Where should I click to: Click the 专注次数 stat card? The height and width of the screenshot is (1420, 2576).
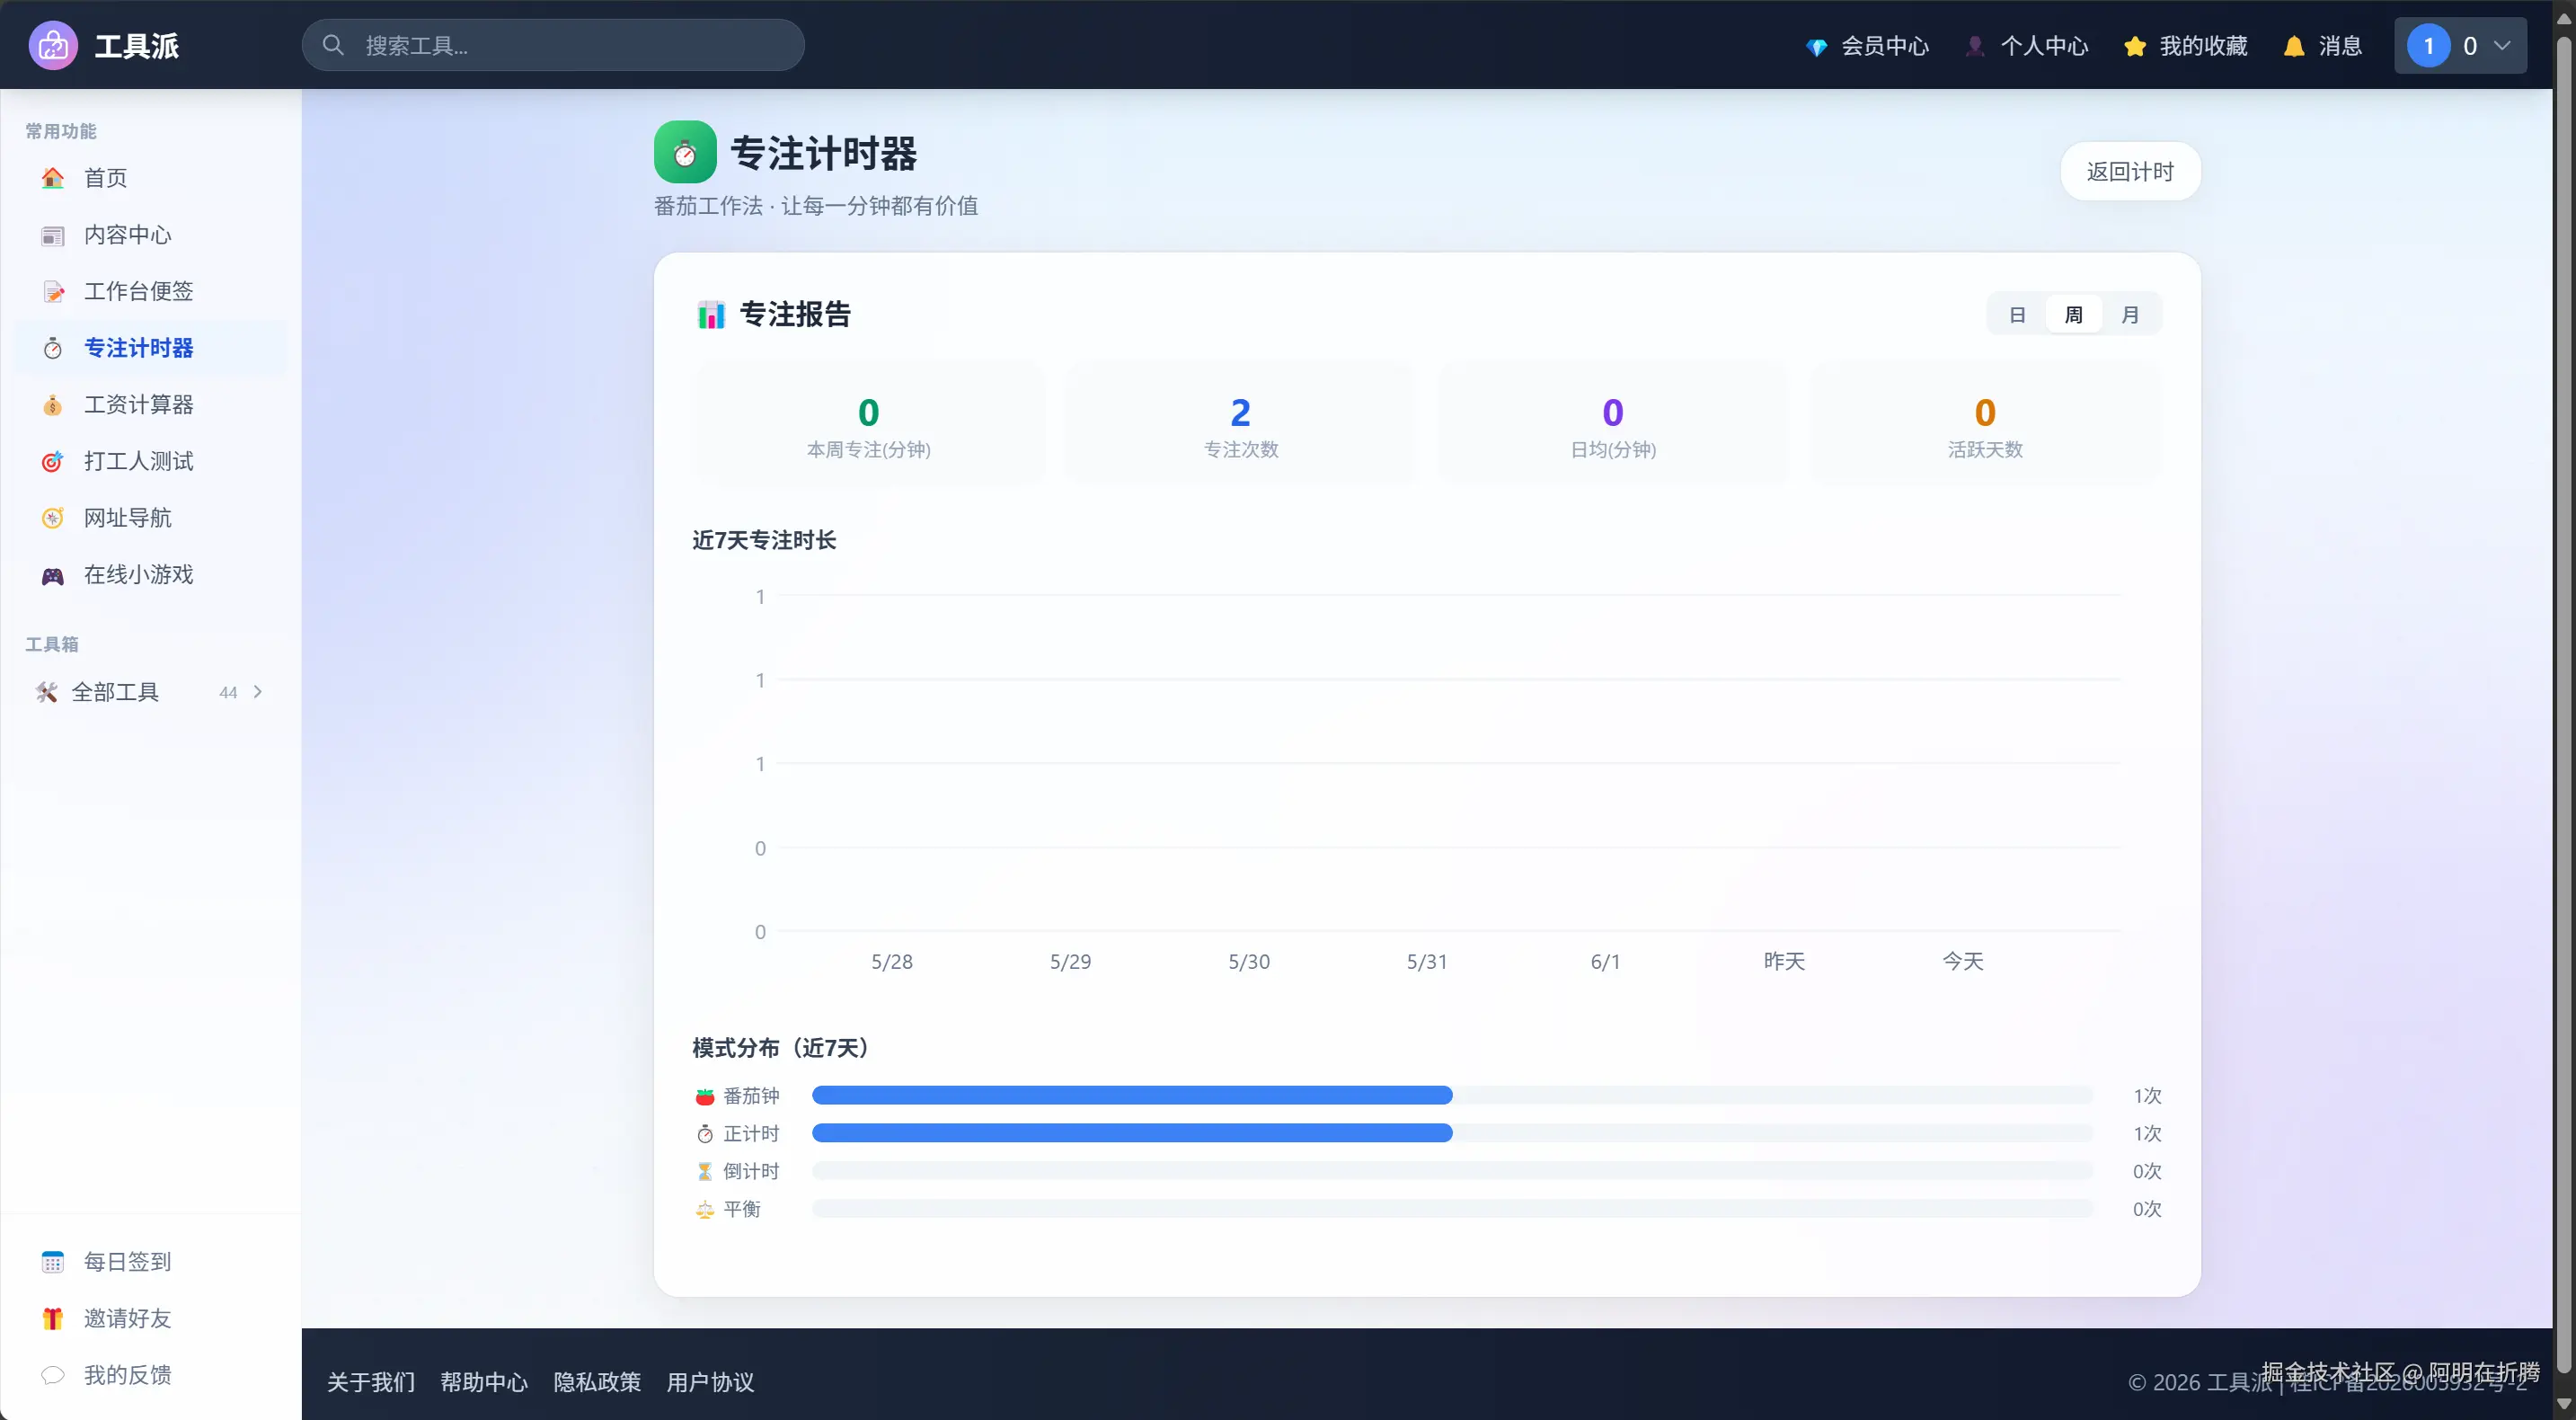coord(1241,423)
